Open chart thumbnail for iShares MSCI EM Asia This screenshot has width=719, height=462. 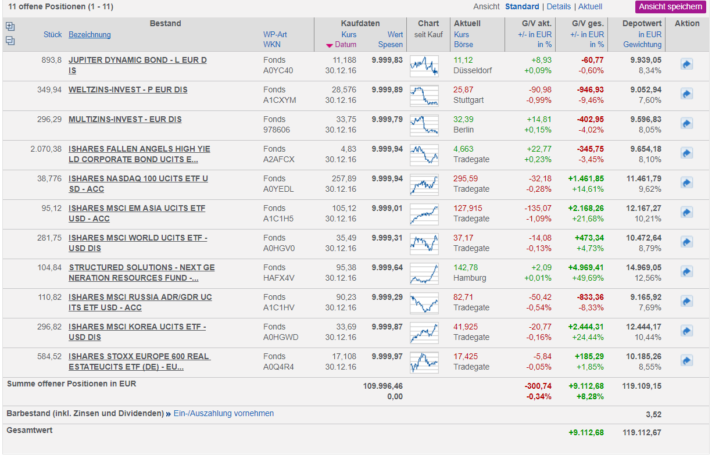coord(424,214)
